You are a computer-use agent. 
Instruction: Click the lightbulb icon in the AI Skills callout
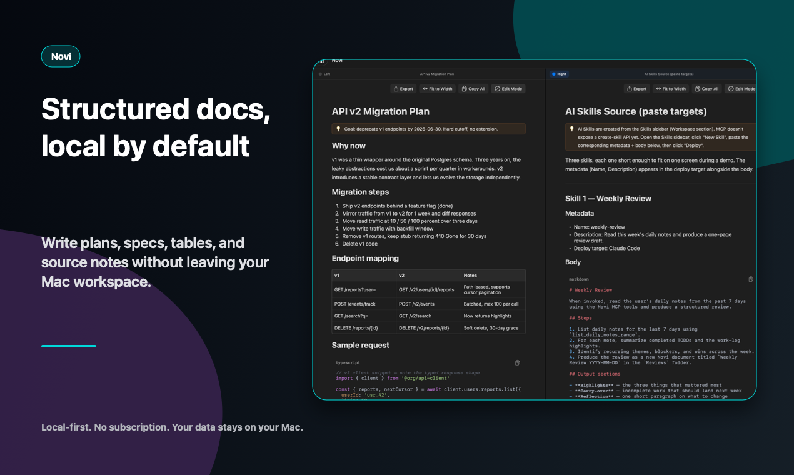click(571, 128)
